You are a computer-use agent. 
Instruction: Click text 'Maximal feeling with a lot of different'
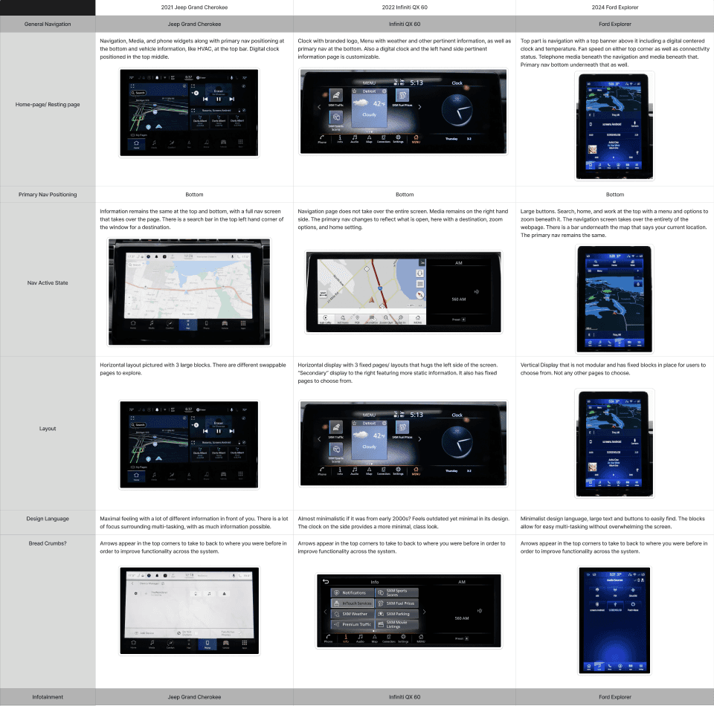(147, 519)
